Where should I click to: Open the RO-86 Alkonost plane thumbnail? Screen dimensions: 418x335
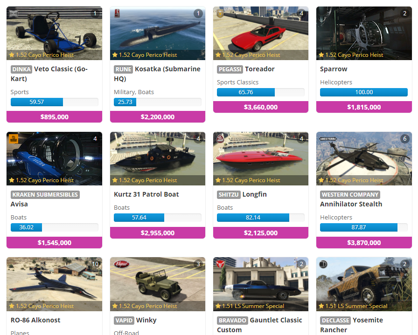(x=55, y=284)
